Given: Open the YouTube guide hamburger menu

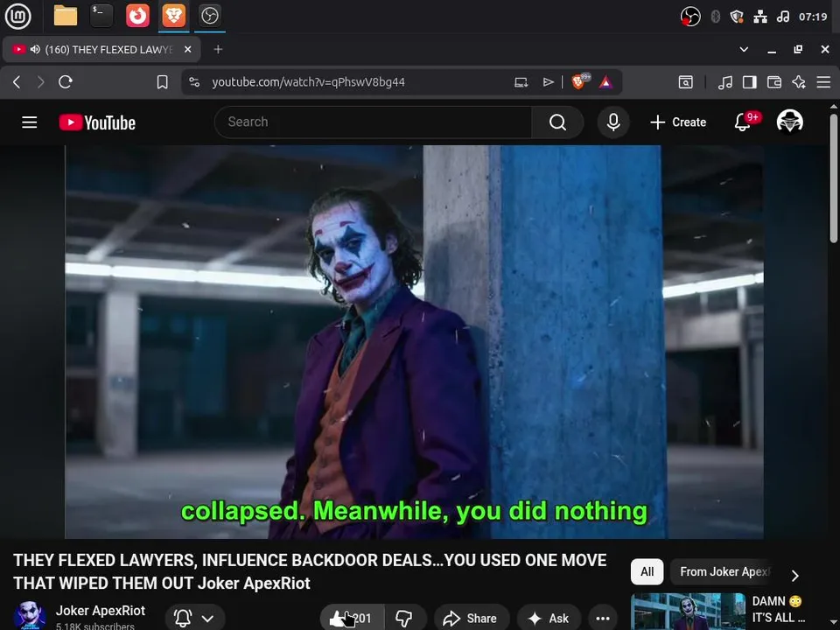Looking at the screenshot, I should (x=30, y=122).
